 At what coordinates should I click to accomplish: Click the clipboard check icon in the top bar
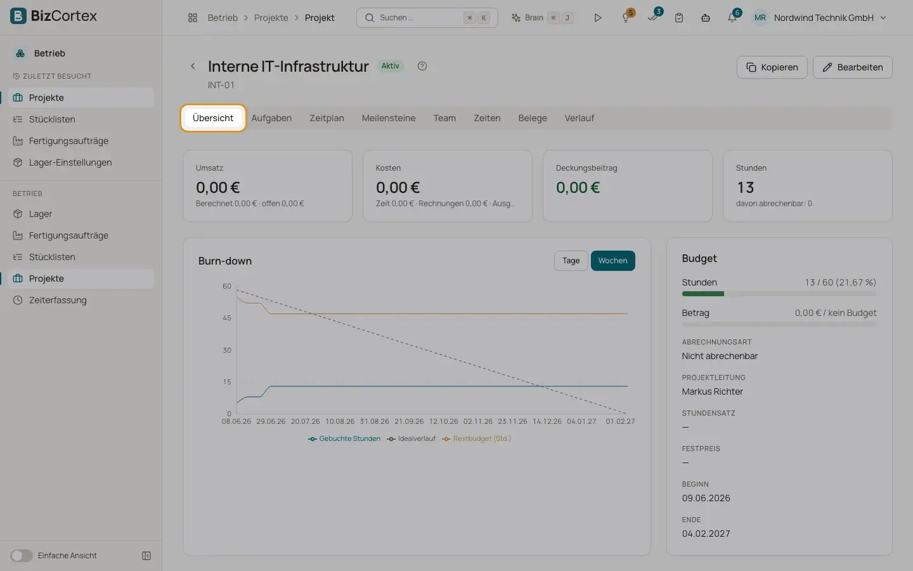pos(679,18)
